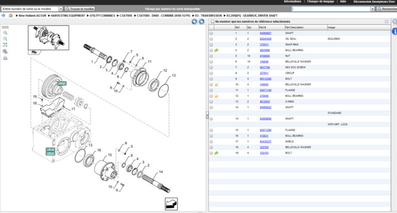Click the cancel-zoom magnifier icon

coord(5,52)
